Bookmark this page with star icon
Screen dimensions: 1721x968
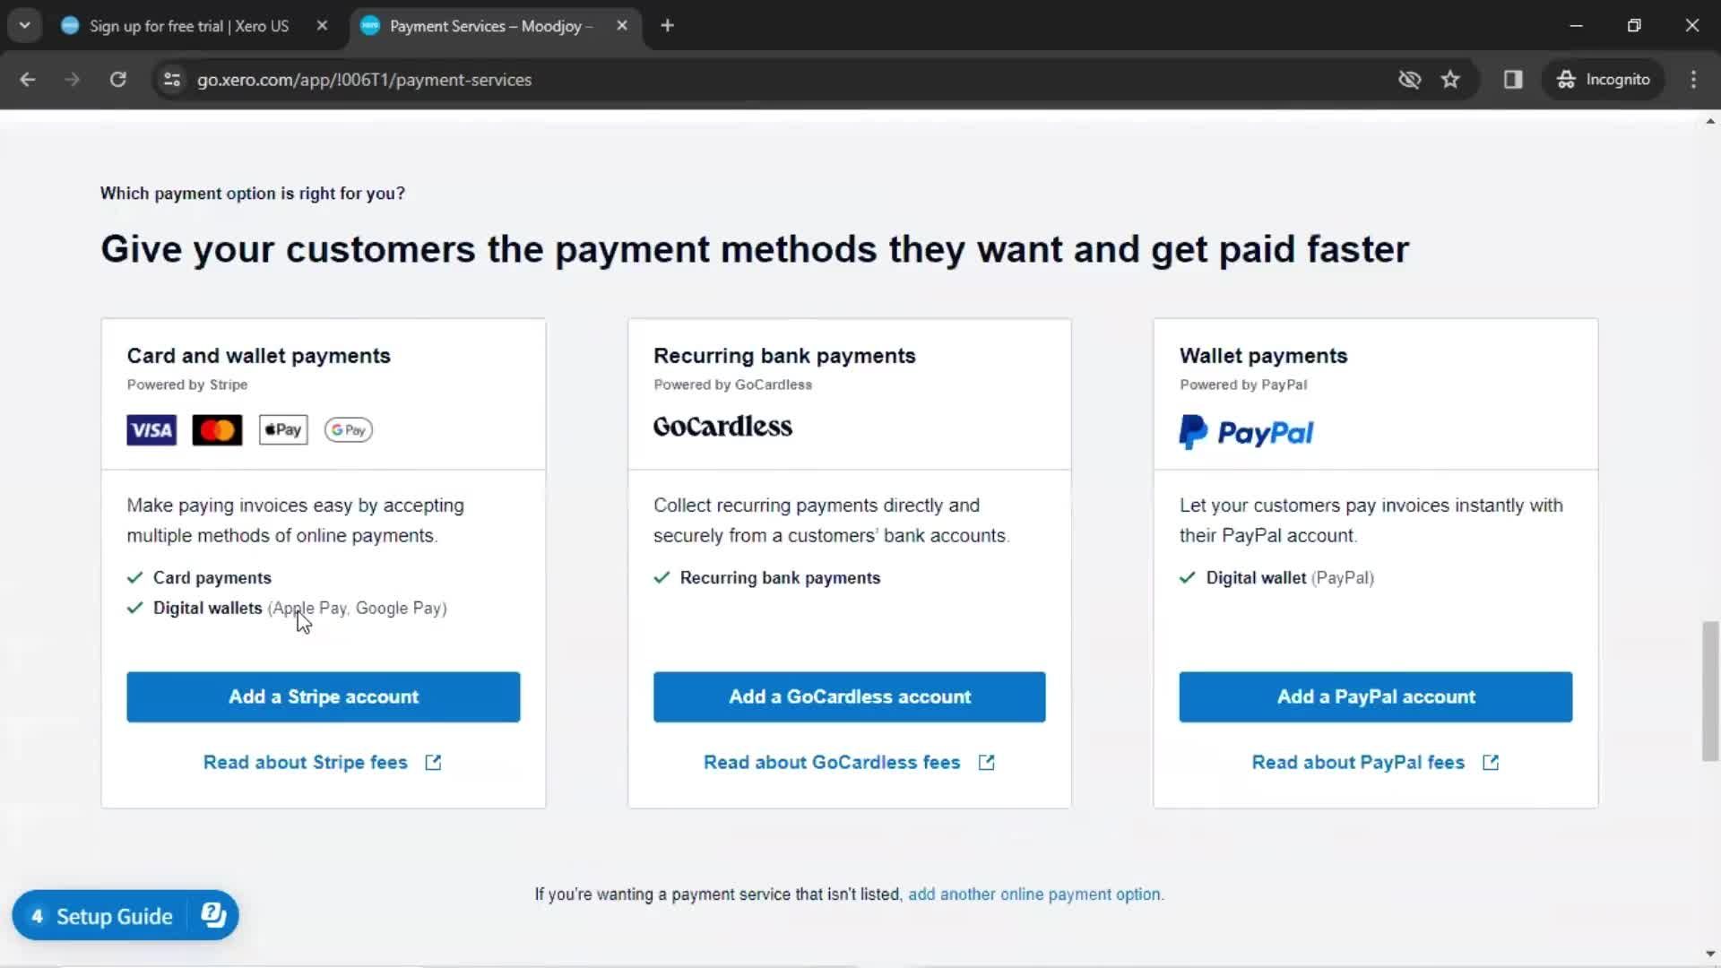pos(1450,80)
